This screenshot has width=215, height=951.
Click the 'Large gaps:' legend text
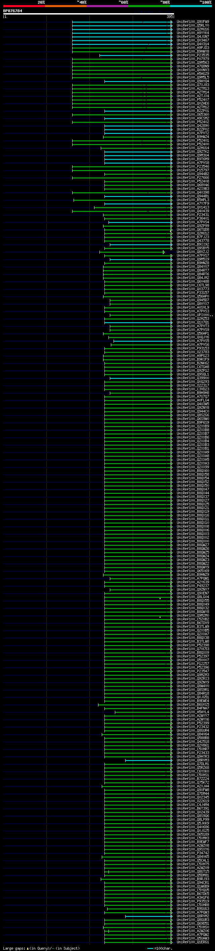pos(14,948)
